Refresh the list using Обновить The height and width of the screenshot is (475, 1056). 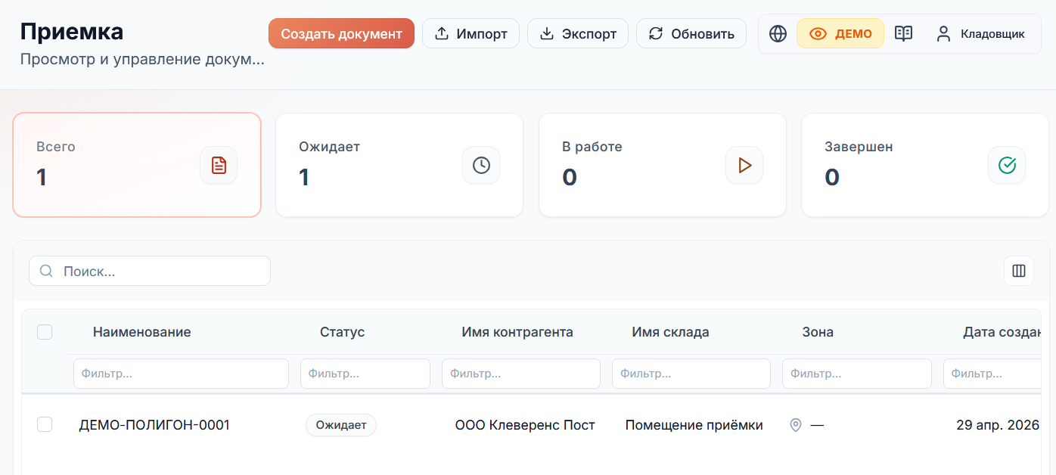[x=691, y=33]
